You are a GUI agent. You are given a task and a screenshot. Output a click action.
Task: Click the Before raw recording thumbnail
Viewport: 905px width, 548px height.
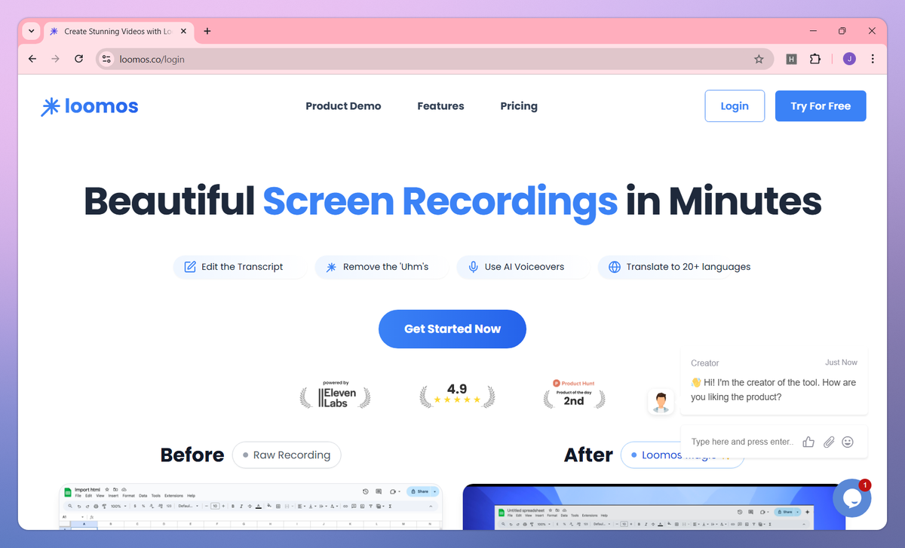[250, 507]
